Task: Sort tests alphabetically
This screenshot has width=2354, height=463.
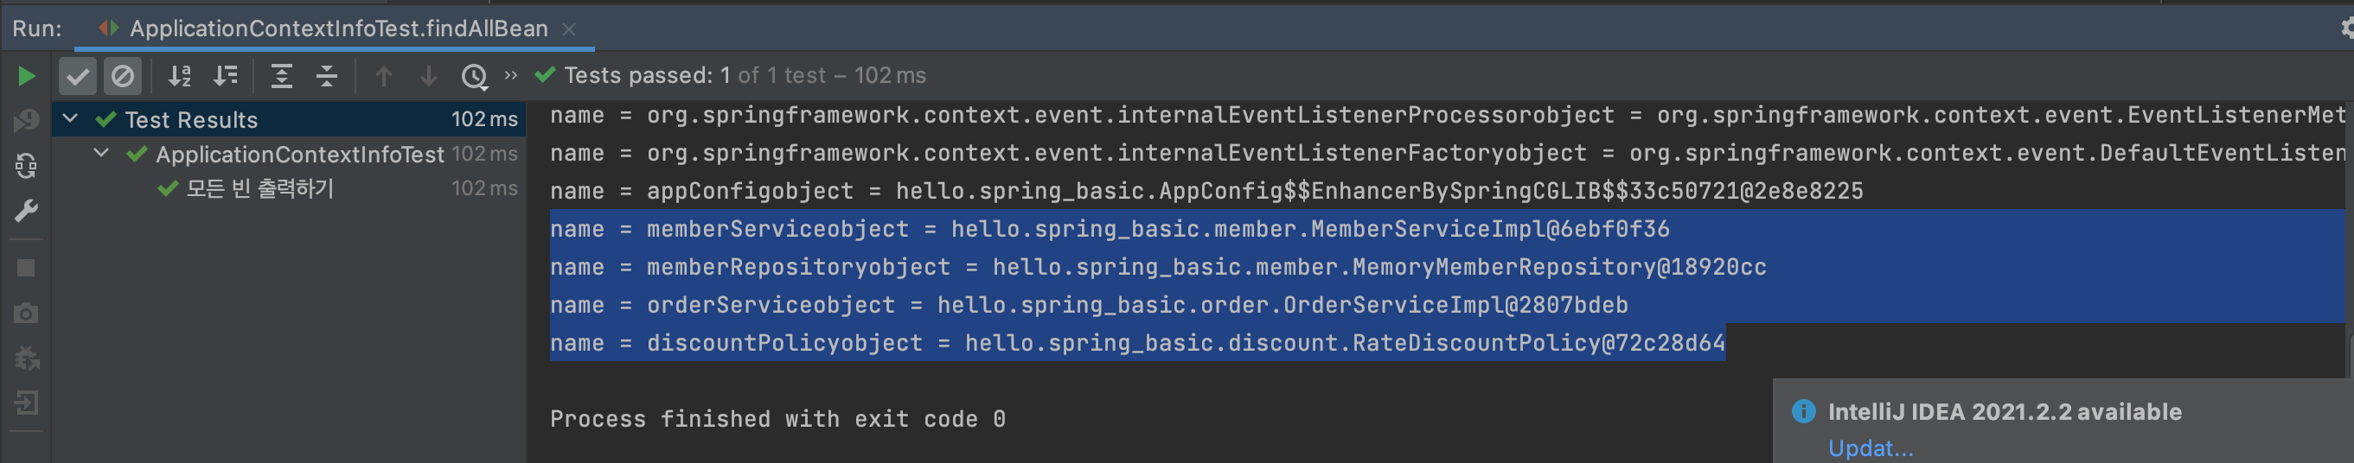Action: pyautogui.click(x=180, y=76)
